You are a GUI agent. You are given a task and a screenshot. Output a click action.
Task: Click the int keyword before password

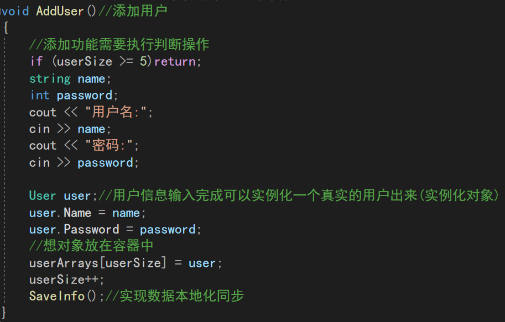point(39,95)
